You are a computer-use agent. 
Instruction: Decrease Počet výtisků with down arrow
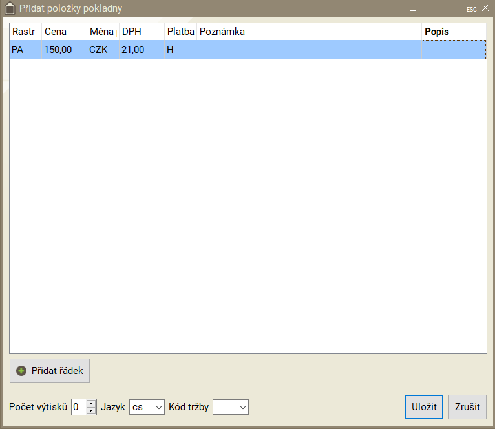click(91, 411)
